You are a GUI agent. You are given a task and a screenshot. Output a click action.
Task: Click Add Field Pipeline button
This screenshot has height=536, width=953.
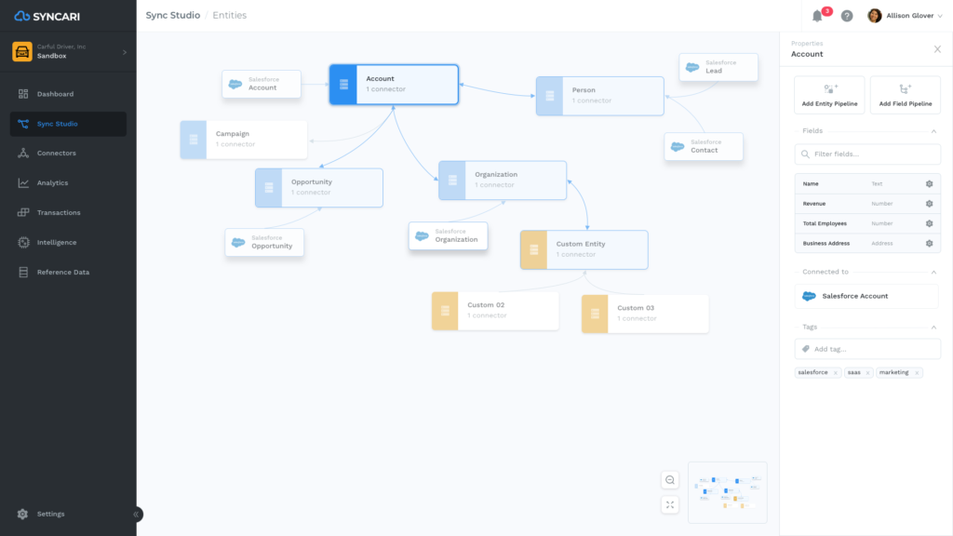click(x=906, y=96)
